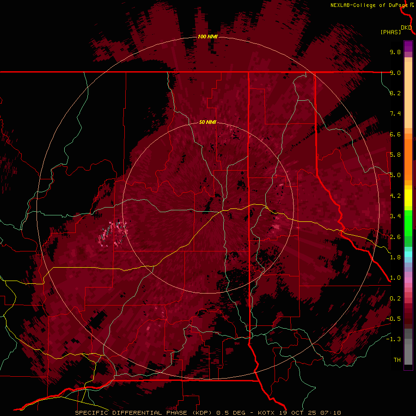This screenshot has height=416, width=416.
Task: Click the 4.2 value on the color scale
Action: [x=395, y=196]
